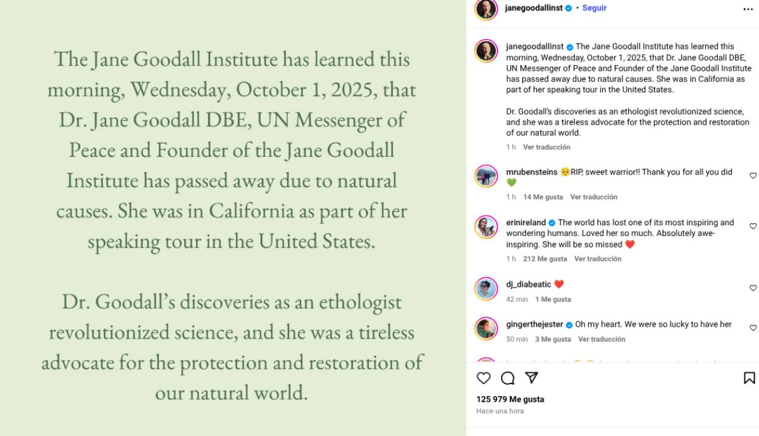Image resolution: width=759 pixels, height=436 pixels.
Task: Save the post with the bookmark icon
Action: 749,378
